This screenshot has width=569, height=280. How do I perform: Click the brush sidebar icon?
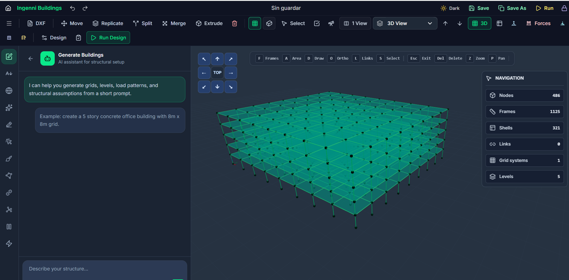[9, 159]
